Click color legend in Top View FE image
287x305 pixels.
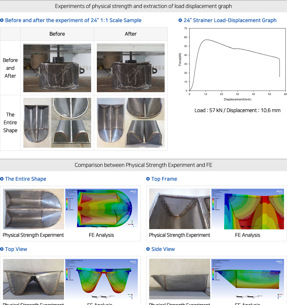[70, 274]
